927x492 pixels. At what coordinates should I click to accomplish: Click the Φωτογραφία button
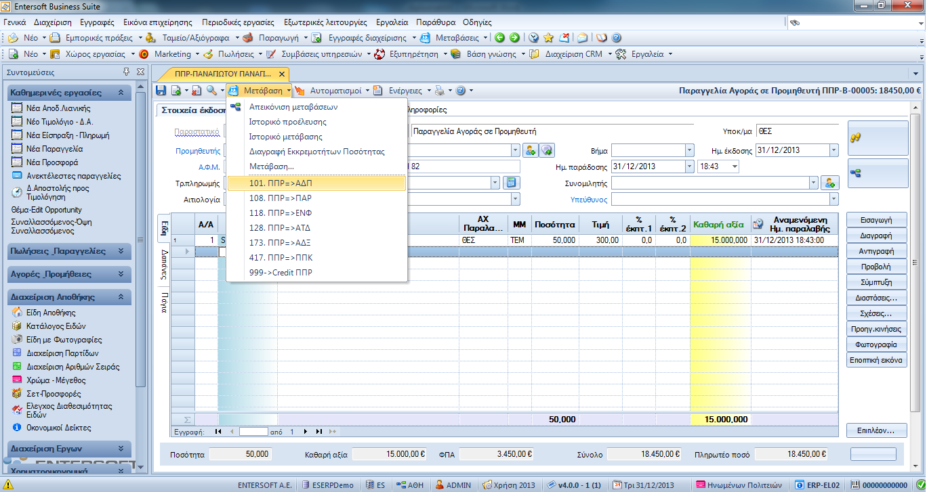tap(876, 344)
